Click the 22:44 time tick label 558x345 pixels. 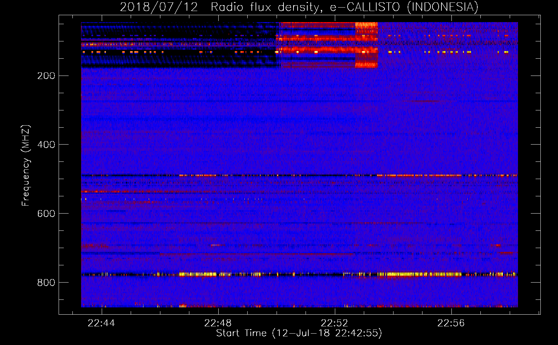(x=101, y=323)
